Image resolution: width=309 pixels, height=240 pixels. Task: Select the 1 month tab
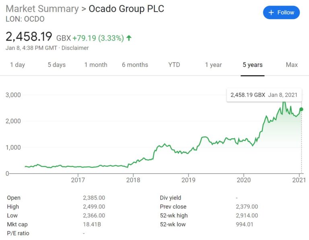(96, 65)
